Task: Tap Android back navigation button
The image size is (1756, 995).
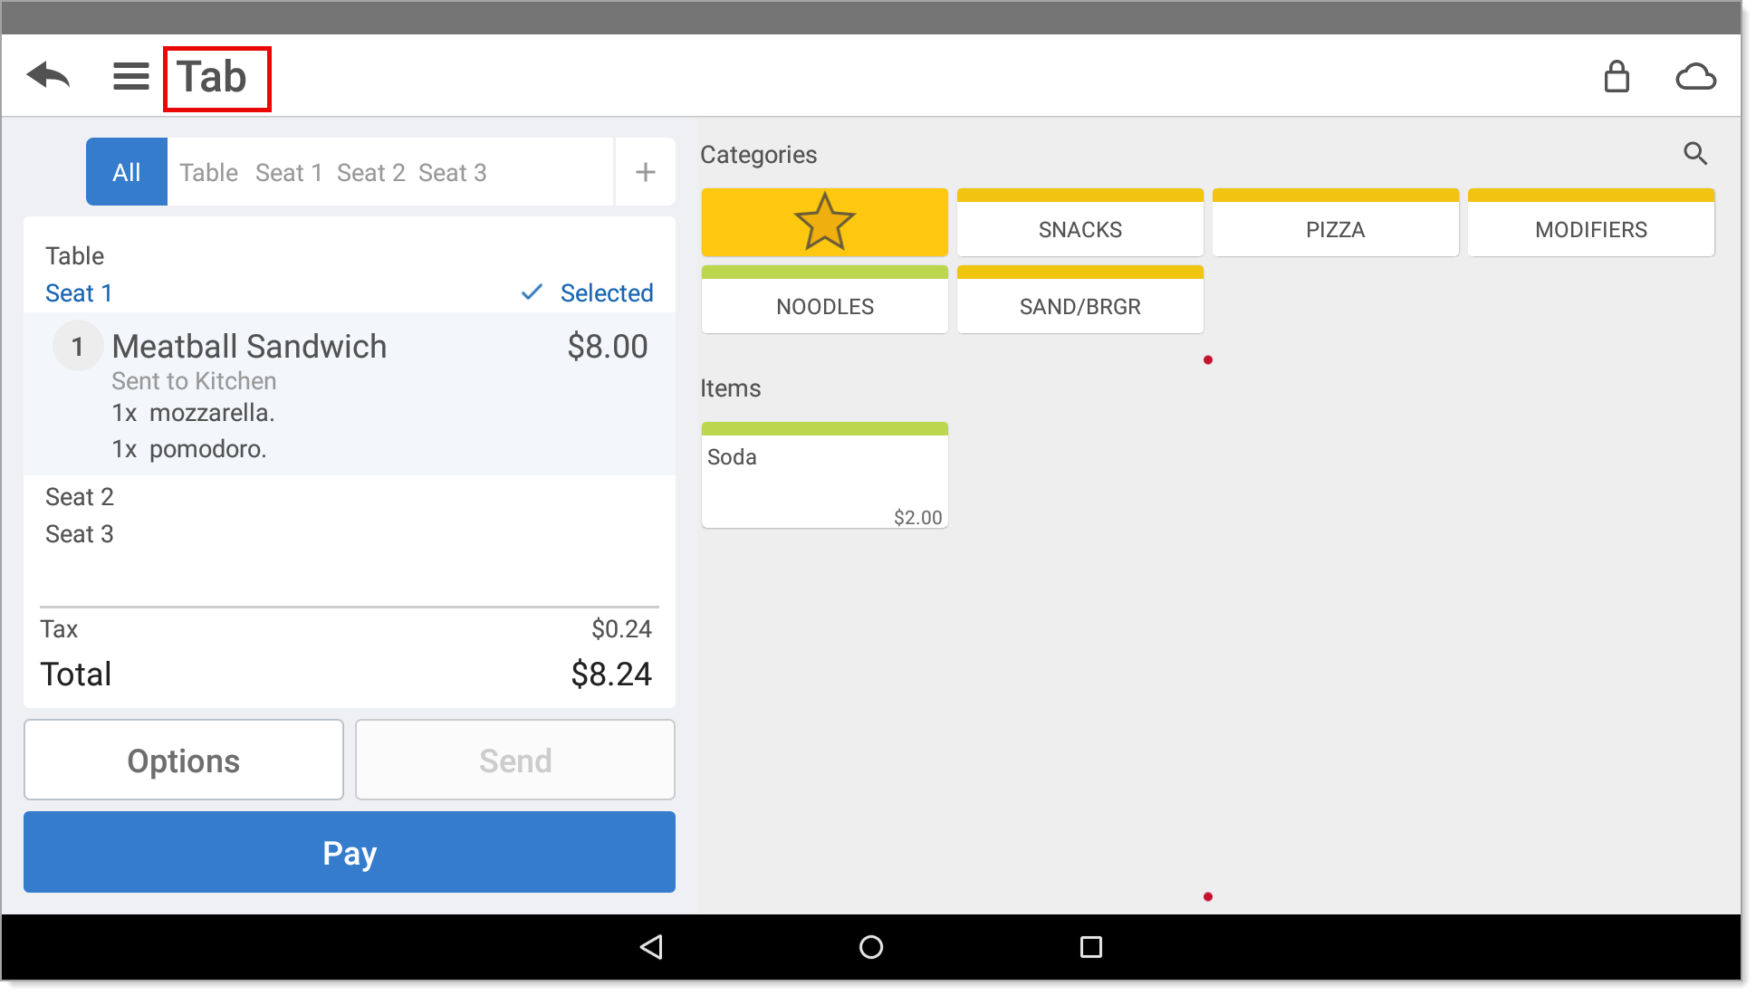Action: [x=651, y=947]
